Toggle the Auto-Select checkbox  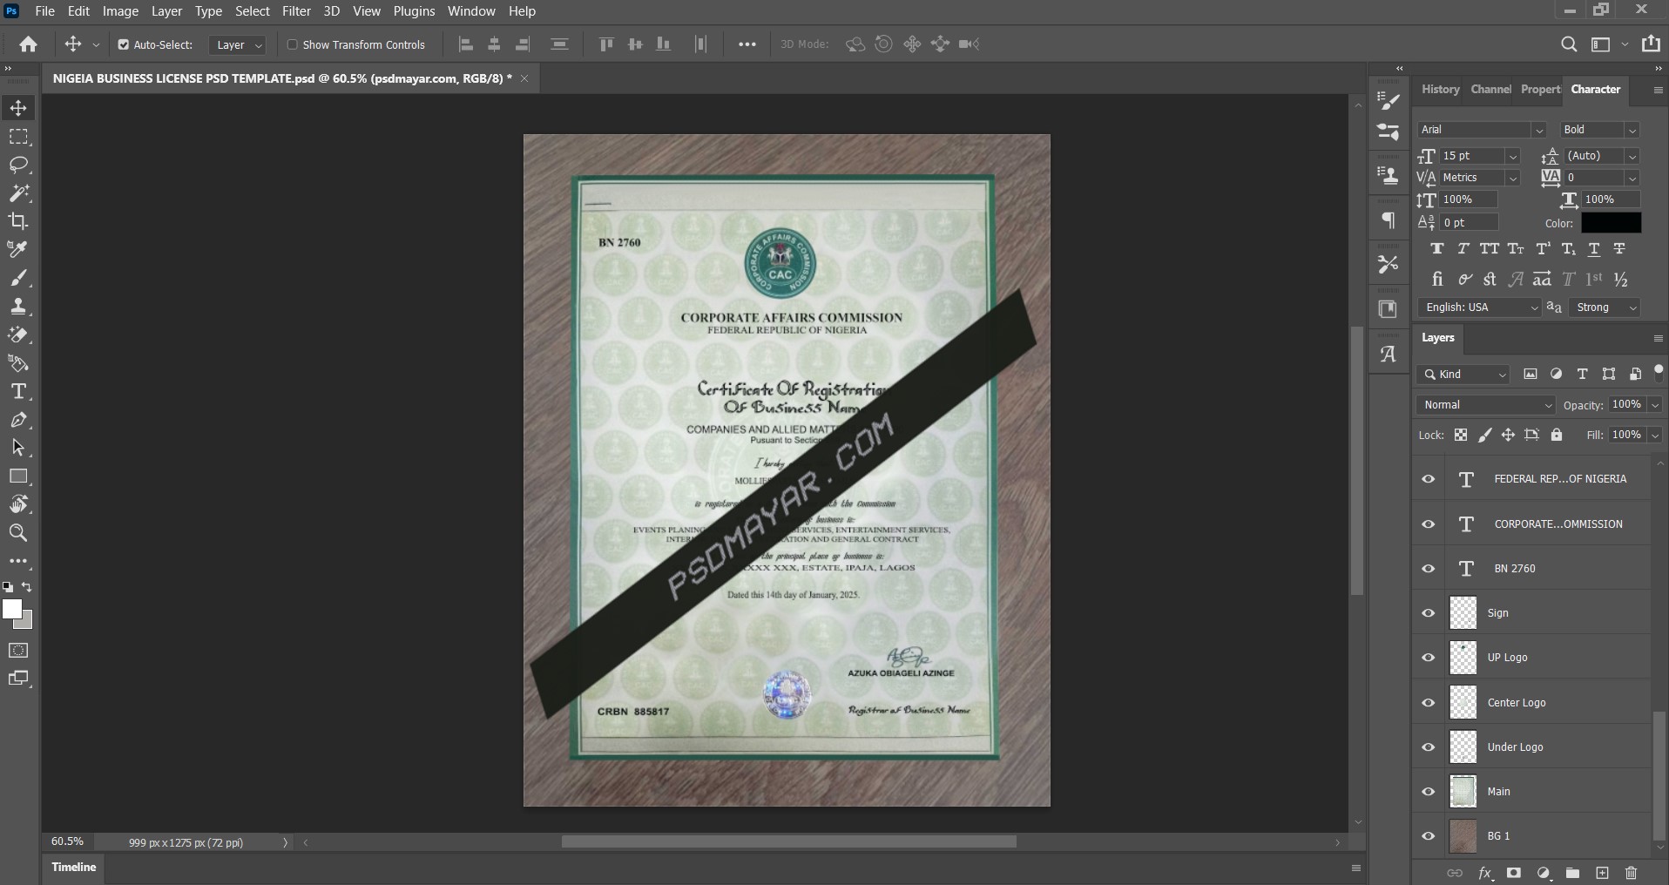pyautogui.click(x=123, y=44)
